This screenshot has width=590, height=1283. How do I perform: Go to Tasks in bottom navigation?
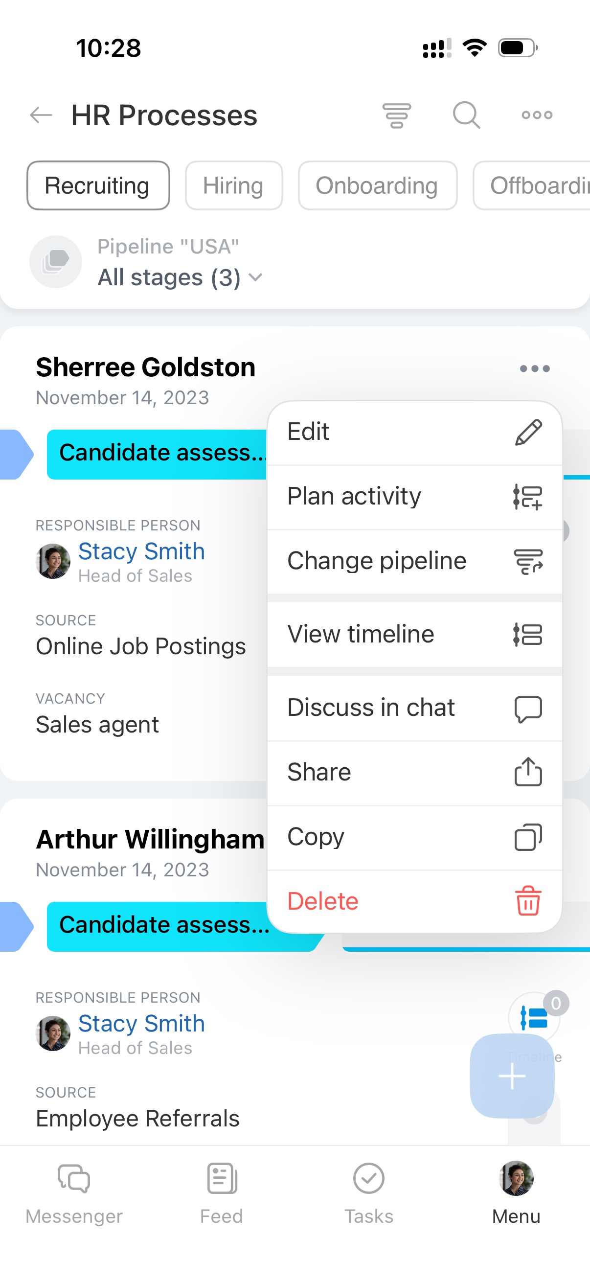[x=368, y=1193]
